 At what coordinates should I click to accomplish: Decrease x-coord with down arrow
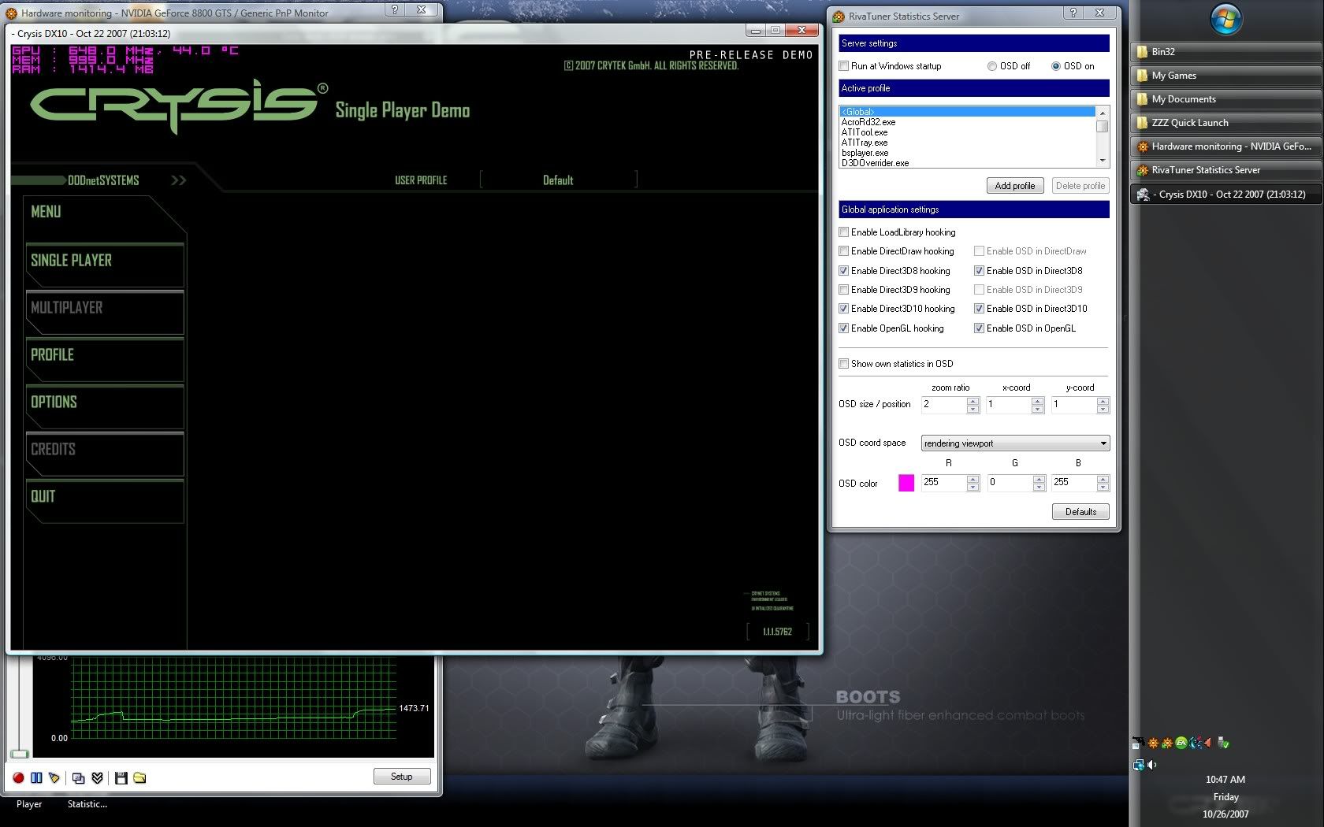(x=1038, y=409)
